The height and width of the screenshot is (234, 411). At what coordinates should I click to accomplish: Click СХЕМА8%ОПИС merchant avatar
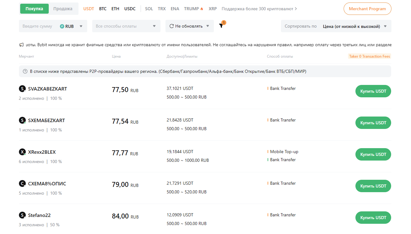tap(22, 184)
